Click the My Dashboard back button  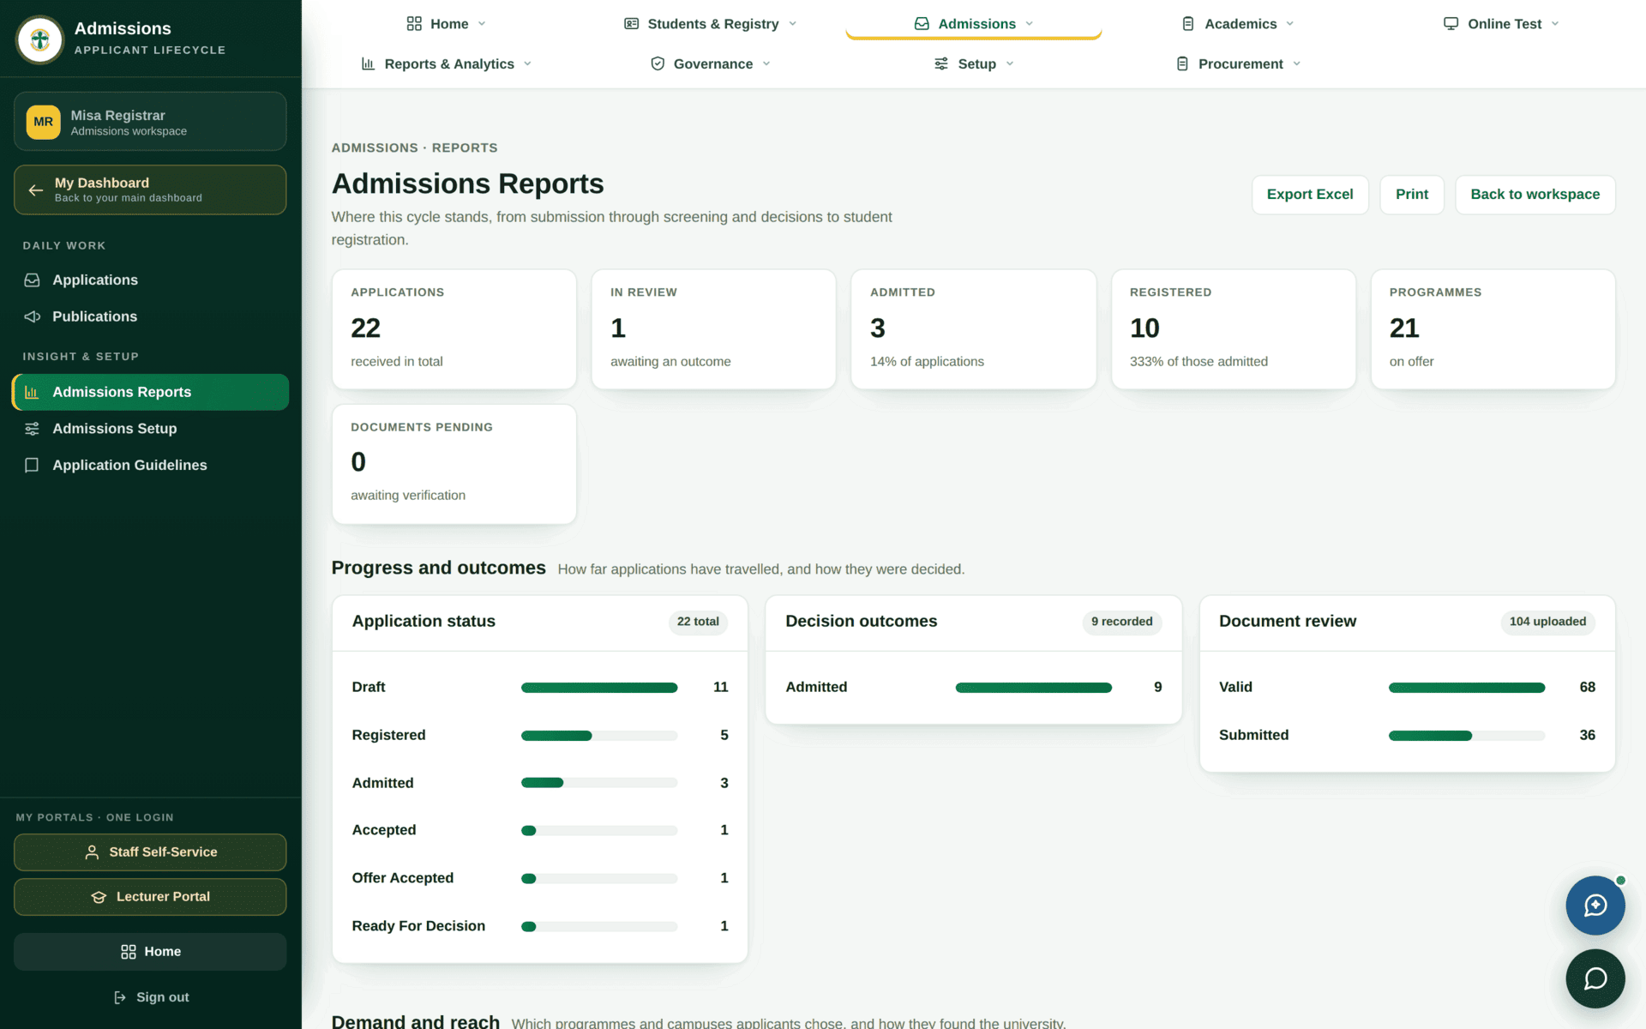[150, 190]
